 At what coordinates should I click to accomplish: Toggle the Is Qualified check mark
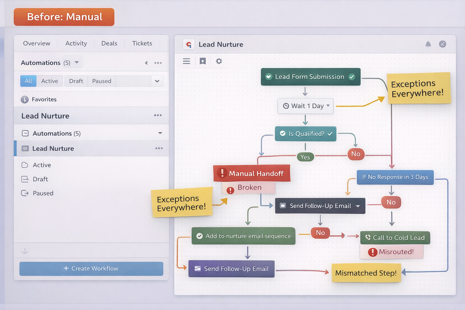[x=330, y=134]
